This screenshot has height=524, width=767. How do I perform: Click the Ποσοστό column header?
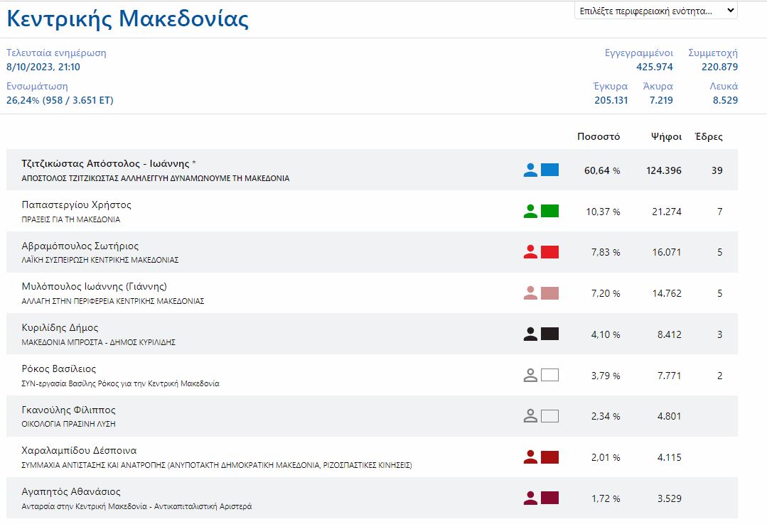pos(598,136)
